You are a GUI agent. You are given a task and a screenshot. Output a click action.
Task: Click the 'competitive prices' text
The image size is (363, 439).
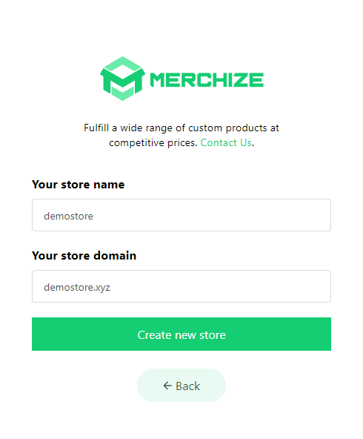(153, 143)
